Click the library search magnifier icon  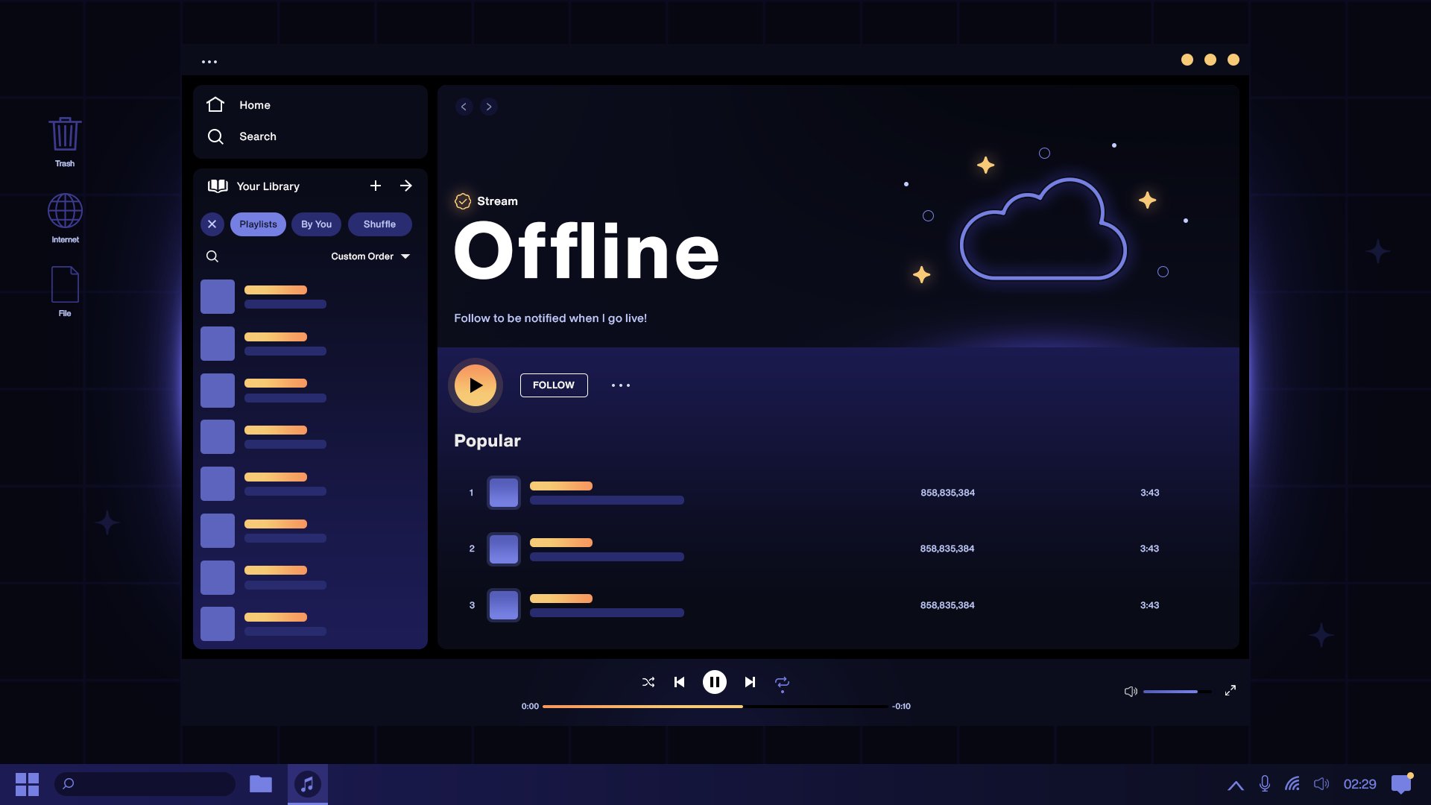(x=212, y=256)
